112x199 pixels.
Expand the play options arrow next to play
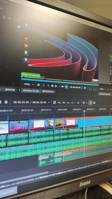click(x=59, y=86)
